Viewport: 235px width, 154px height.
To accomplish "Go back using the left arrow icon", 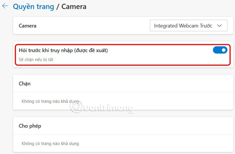I will pyautogui.click(x=5, y=6).
